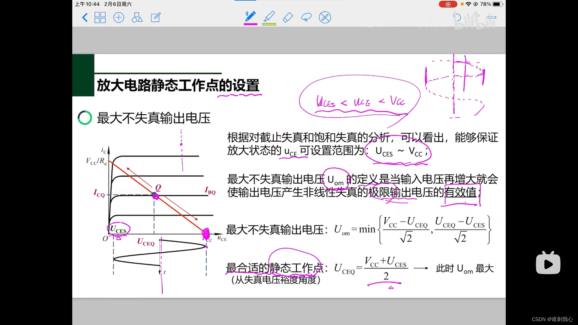Tap the red screen recording indicator

coord(448,4)
